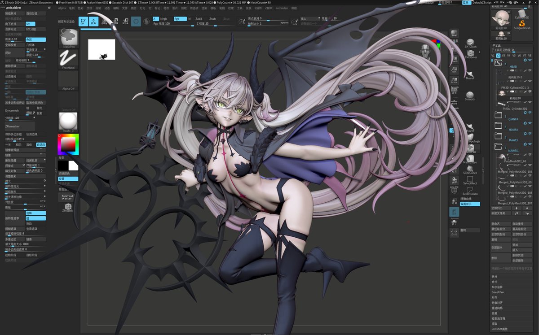Select the PolyMesh3D2_63 subtool
Viewport: 539px width, 335px height.
(514, 158)
